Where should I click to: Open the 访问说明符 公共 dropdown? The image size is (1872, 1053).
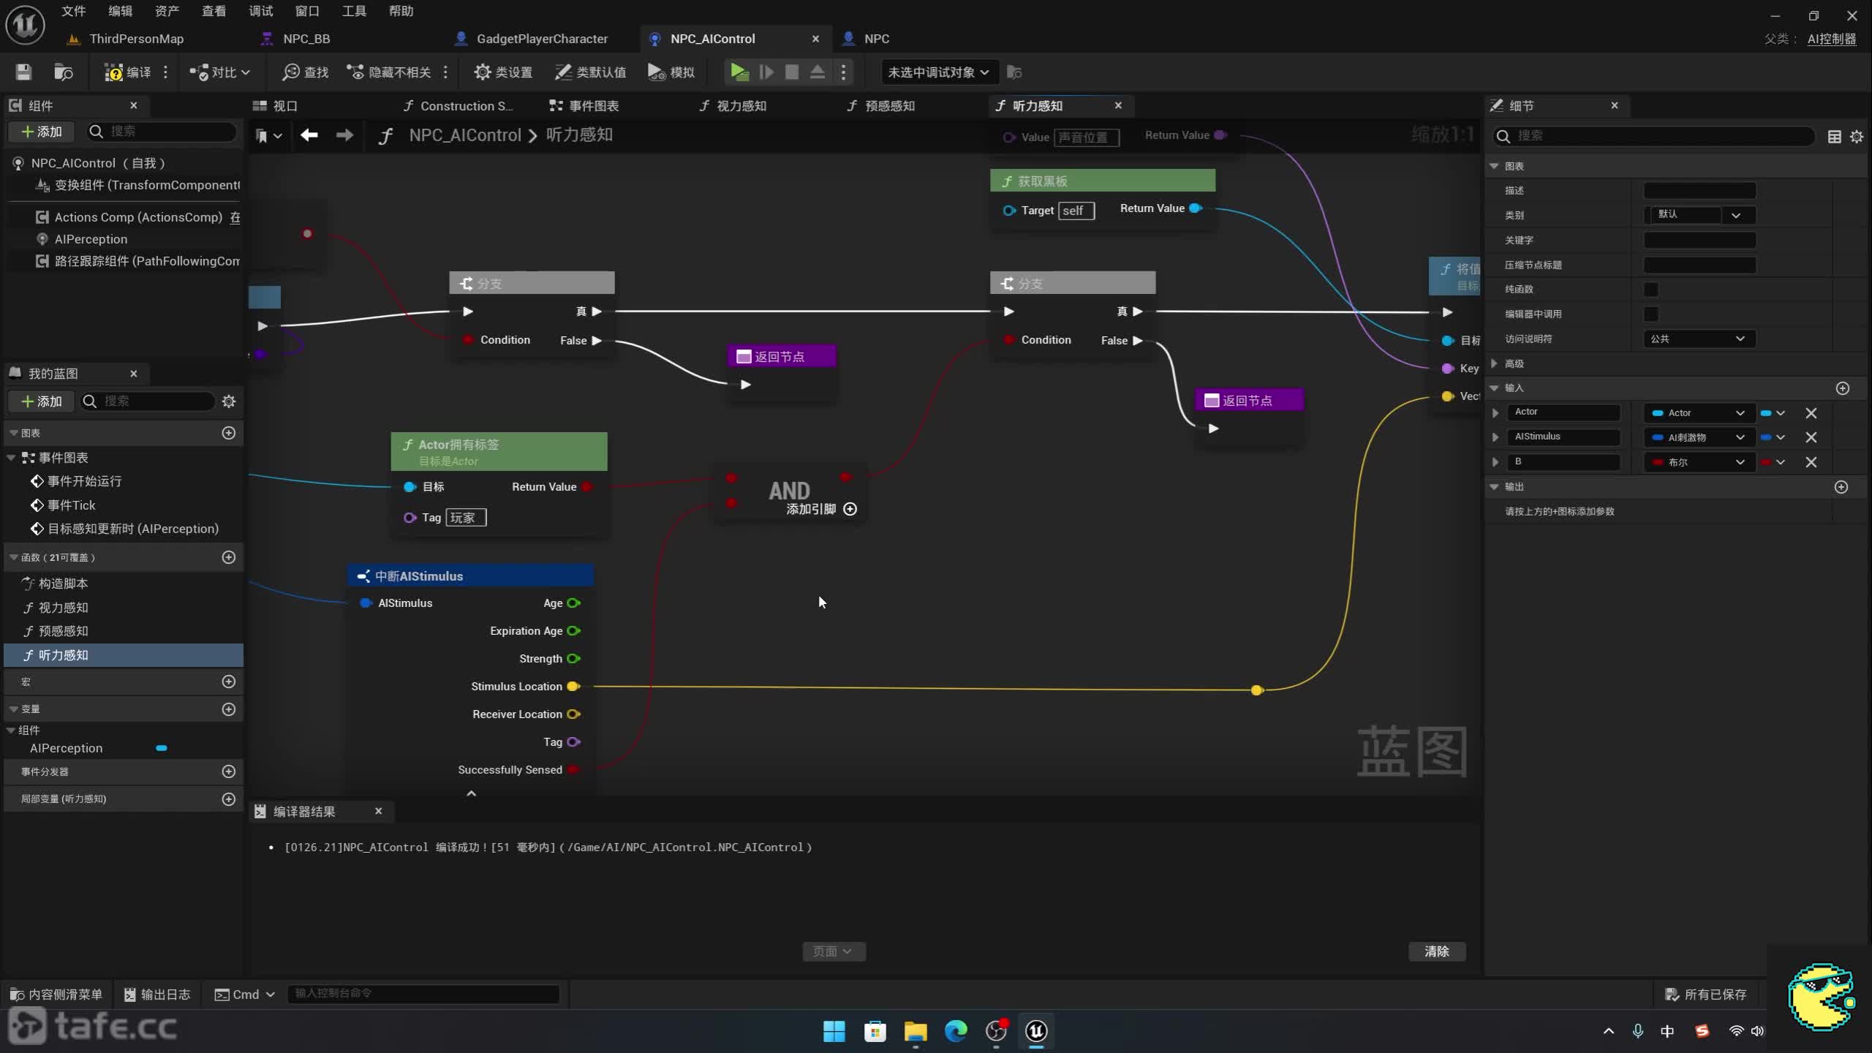pyautogui.click(x=1699, y=339)
